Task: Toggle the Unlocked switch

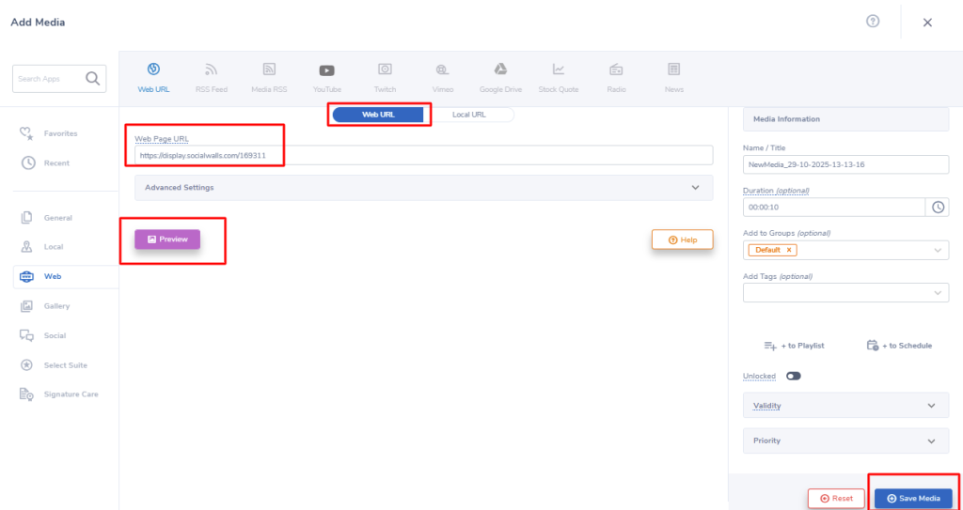Action: (x=793, y=376)
